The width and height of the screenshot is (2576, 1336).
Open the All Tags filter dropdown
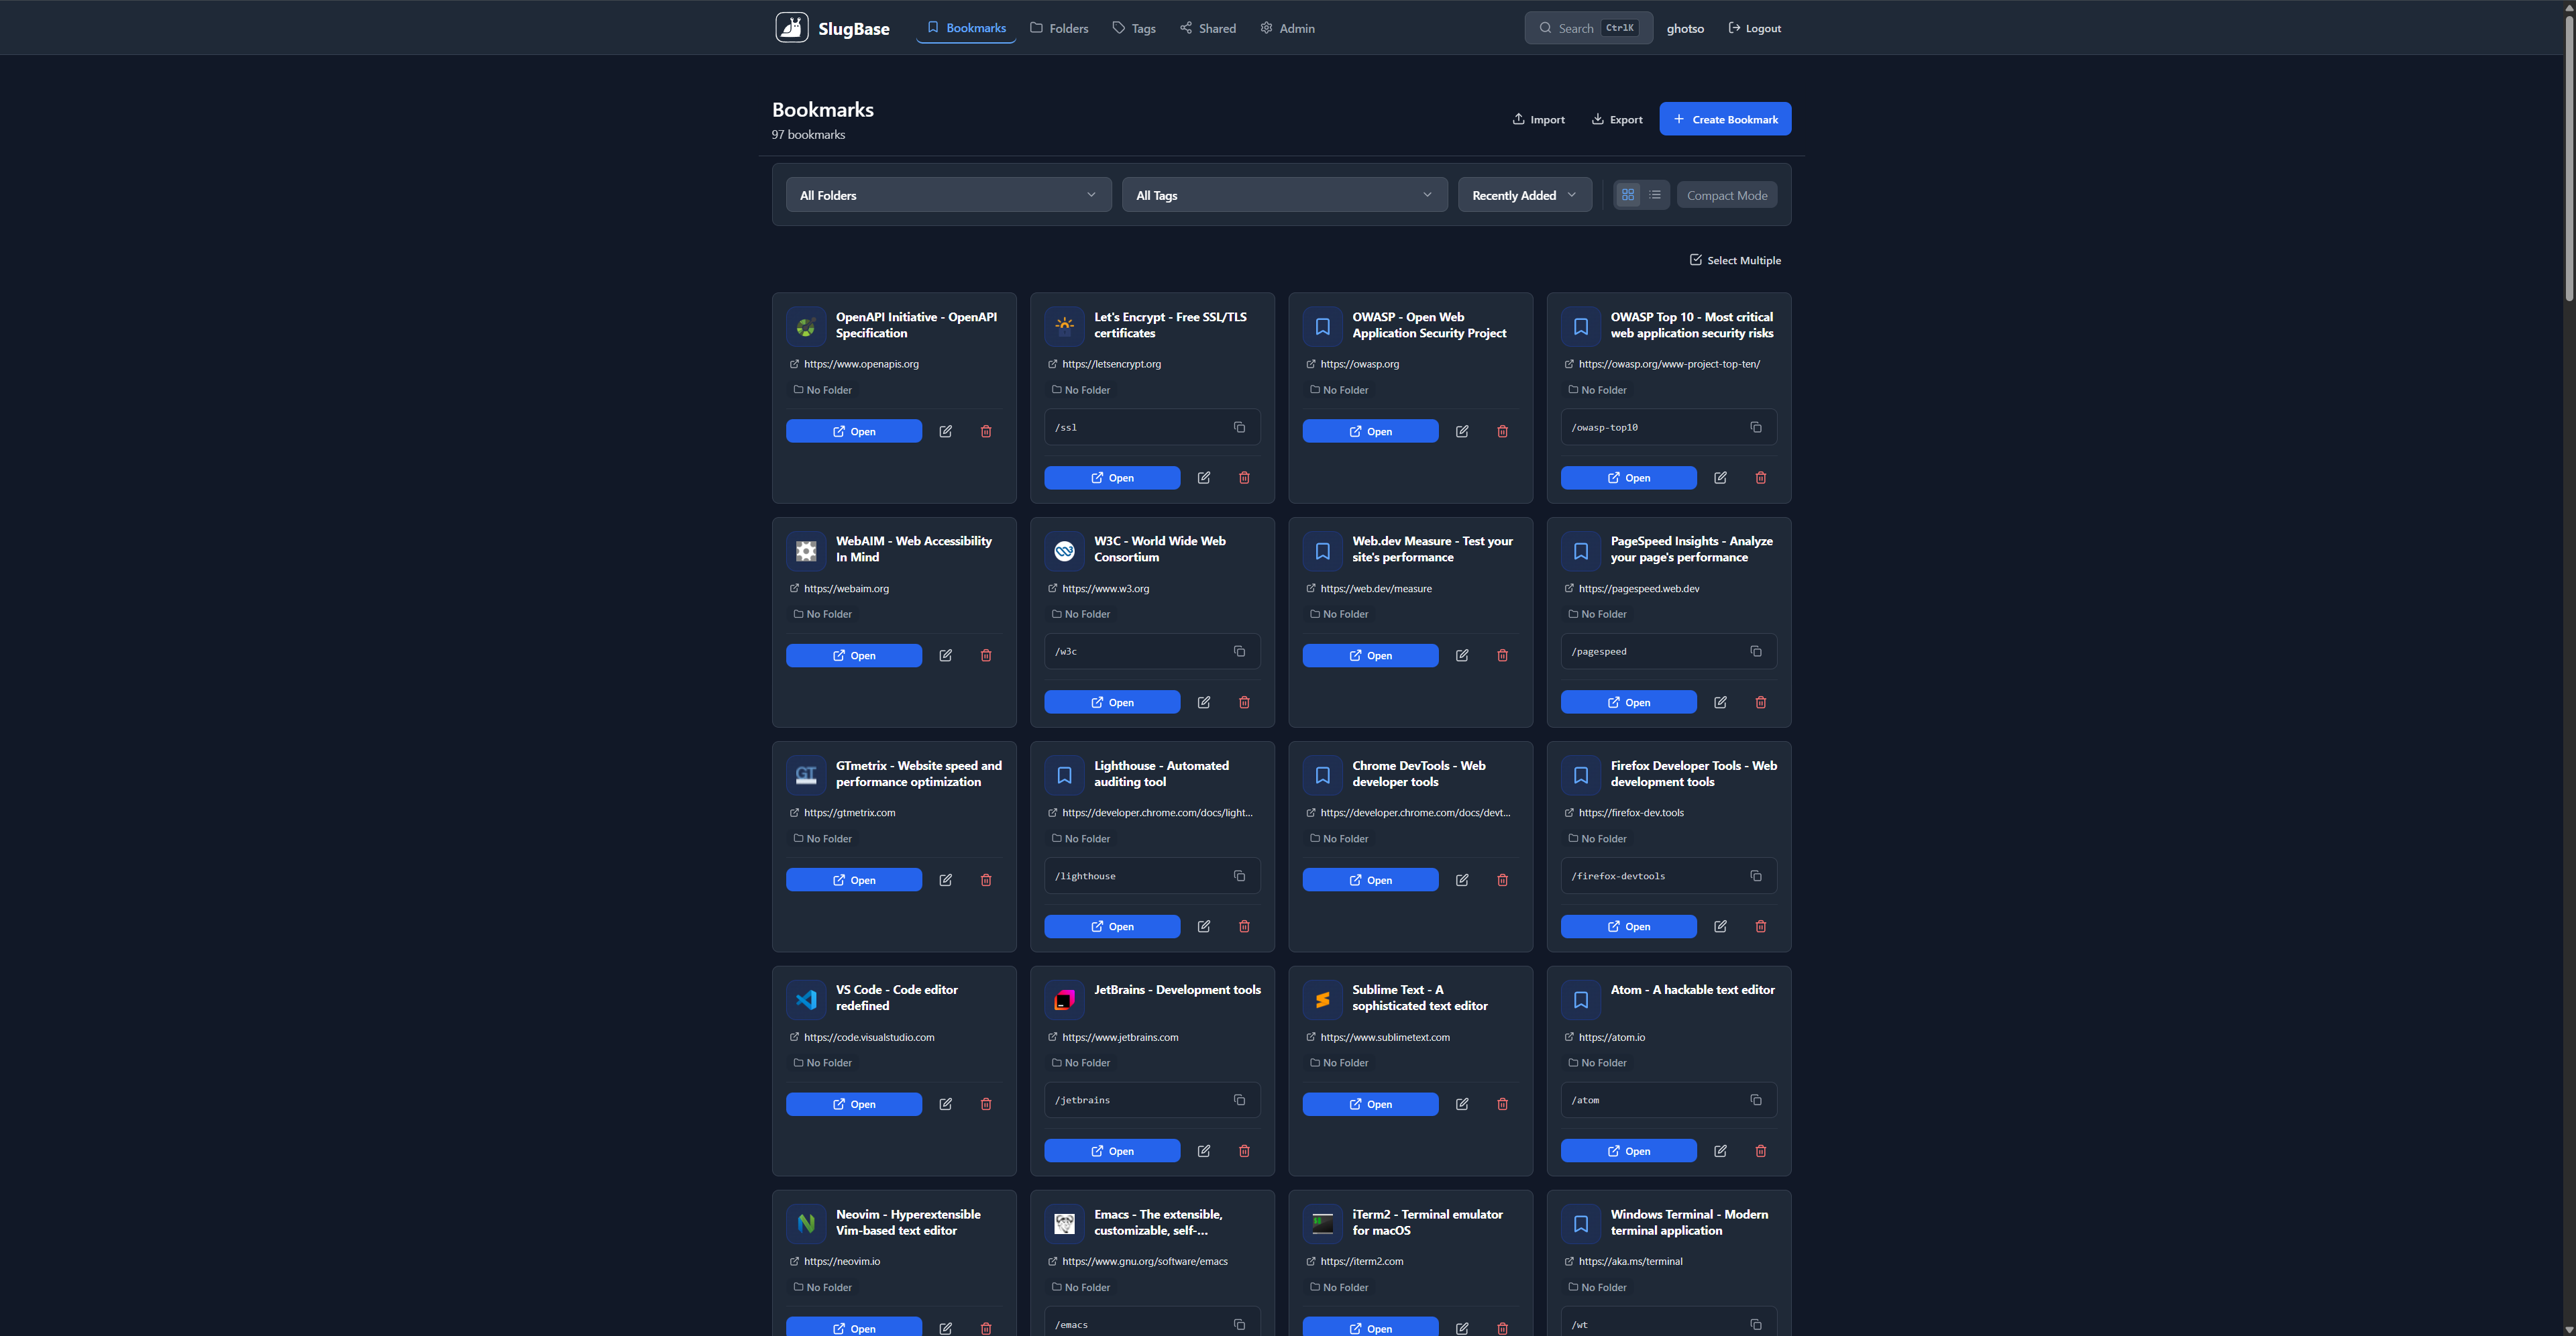(1284, 195)
